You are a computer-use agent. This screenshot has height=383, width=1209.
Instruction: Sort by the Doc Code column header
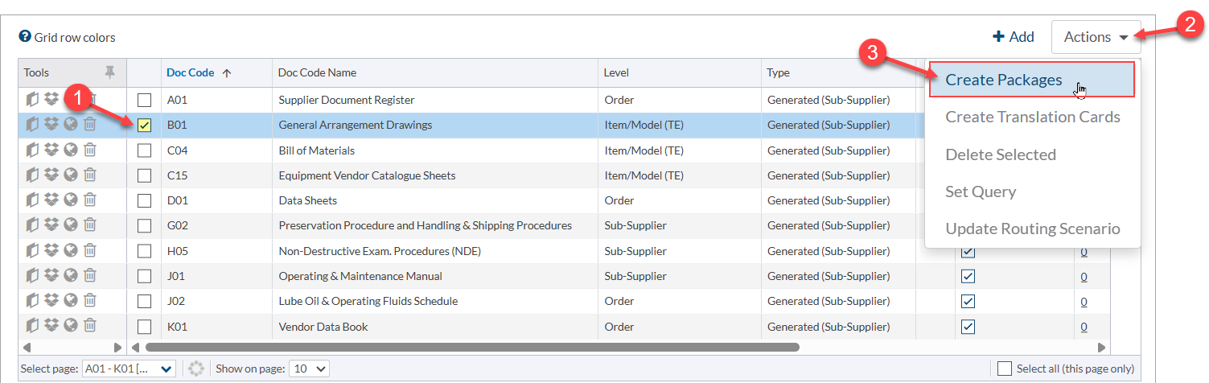pos(191,72)
